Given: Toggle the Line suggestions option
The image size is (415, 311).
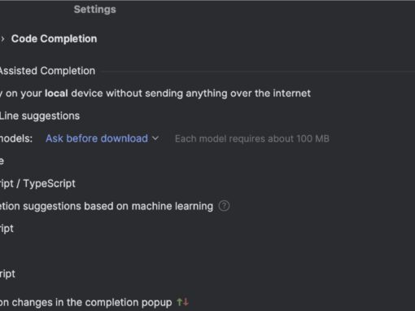Looking at the screenshot, I should coord(40,116).
